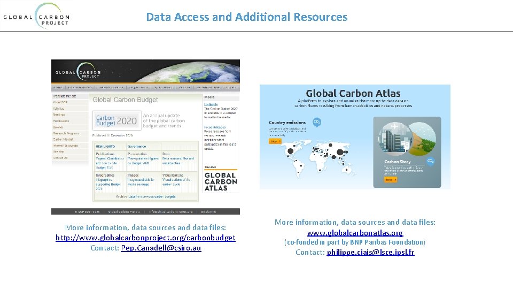Click the city and forest circles illustration

point(407,139)
